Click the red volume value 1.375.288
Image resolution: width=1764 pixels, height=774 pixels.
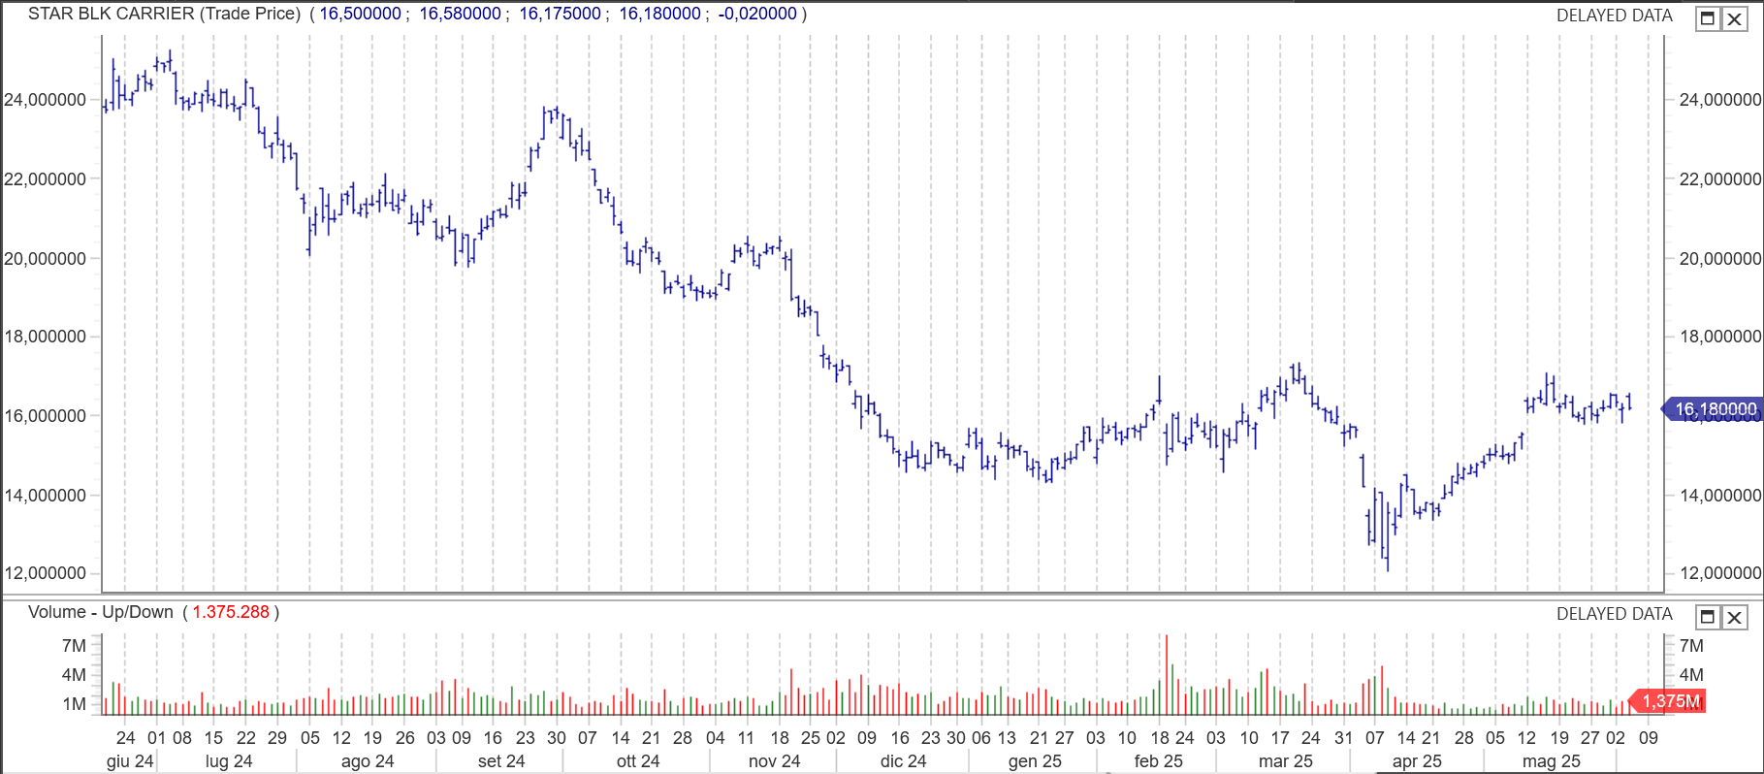(231, 612)
